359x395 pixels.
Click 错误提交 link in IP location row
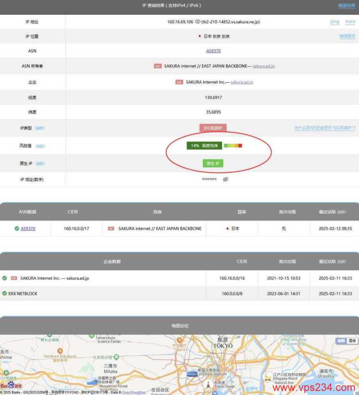click(x=347, y=36)
